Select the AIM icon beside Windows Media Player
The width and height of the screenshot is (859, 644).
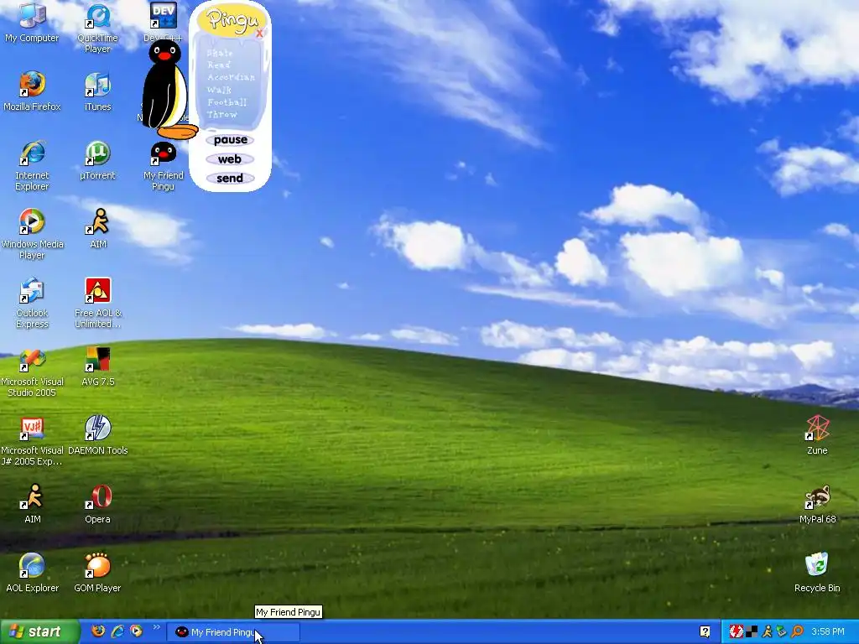click(98, 228)
